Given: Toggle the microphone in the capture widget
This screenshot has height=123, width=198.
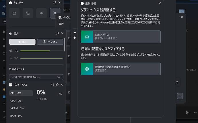Looking at the screenshot, I should click(x=55, y=13).
